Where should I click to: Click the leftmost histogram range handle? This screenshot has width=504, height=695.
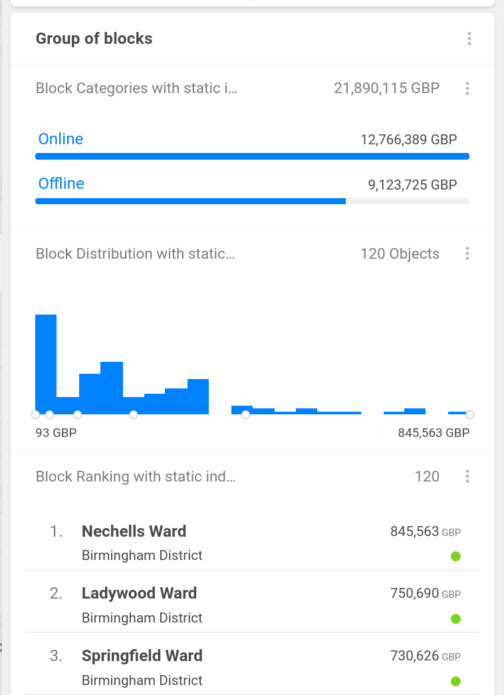[x=36, y=415]
